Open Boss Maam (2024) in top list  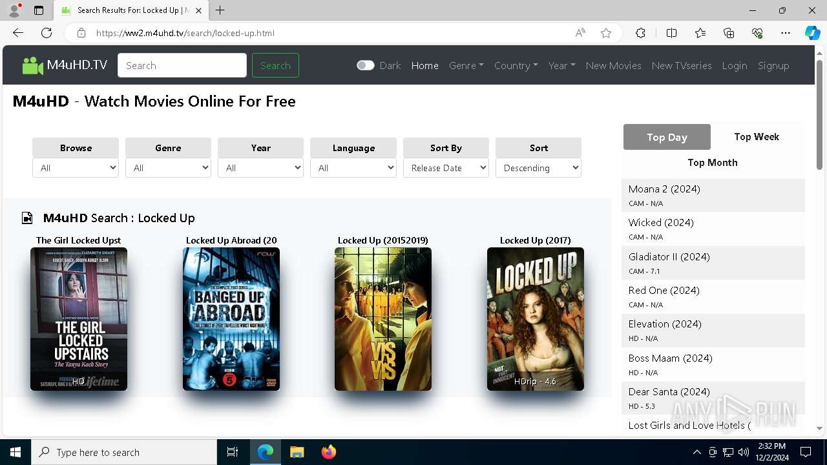(x=670, y=358)
